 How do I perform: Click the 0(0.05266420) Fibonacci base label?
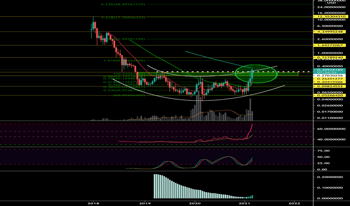pos(129,95)
